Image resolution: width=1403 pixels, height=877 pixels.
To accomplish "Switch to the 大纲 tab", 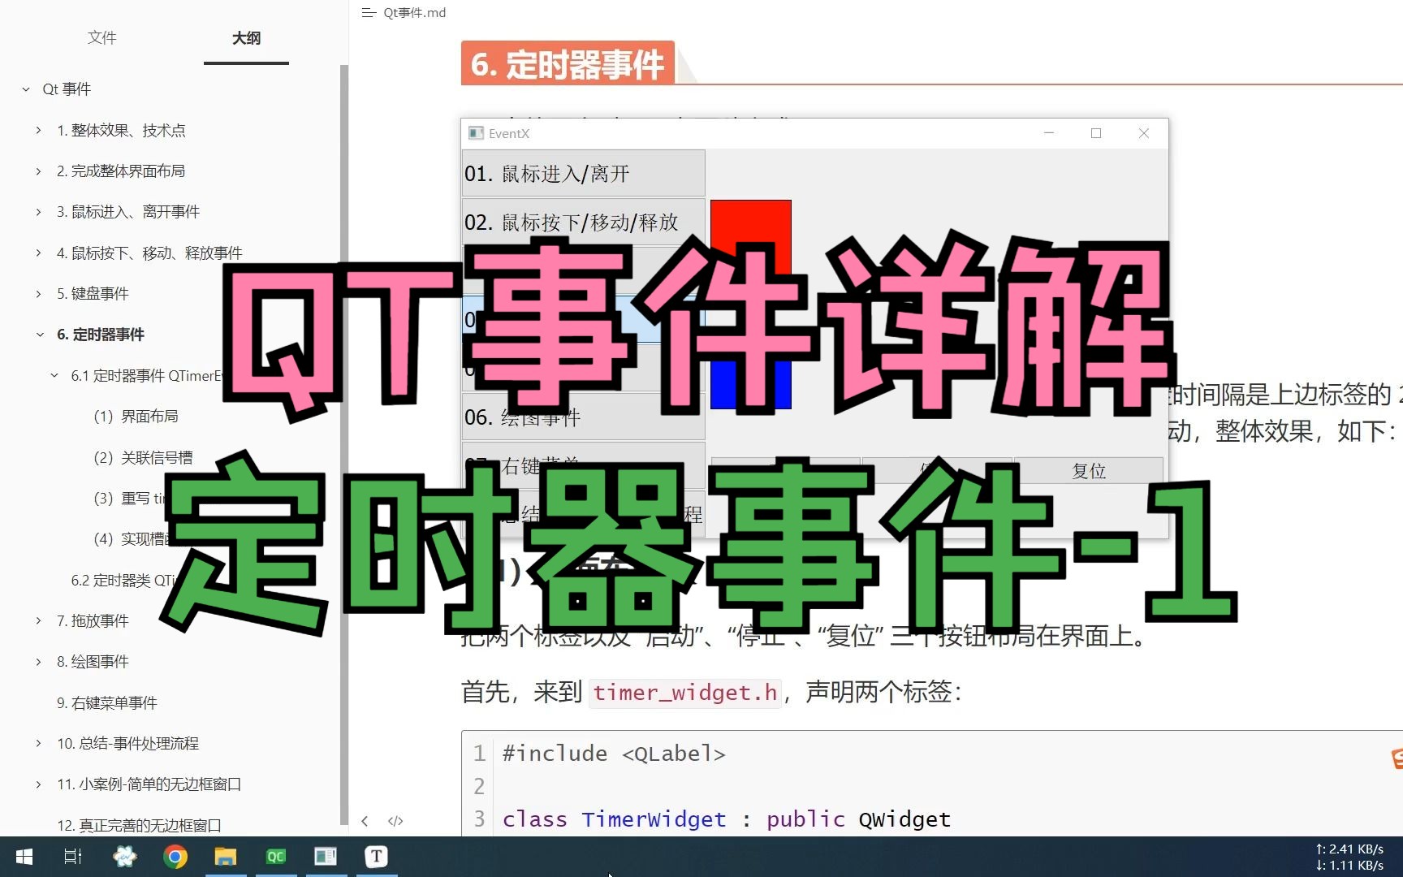I will pos(246,37).
